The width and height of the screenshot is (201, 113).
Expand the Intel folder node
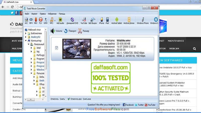(x=31, y=48)
